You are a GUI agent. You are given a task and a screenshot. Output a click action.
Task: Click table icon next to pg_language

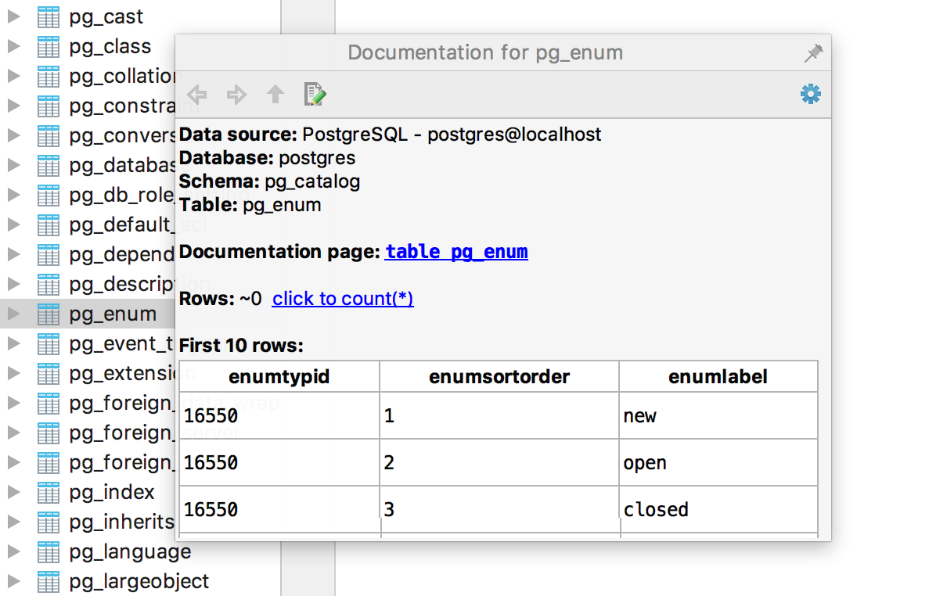(x=49, y=551)
